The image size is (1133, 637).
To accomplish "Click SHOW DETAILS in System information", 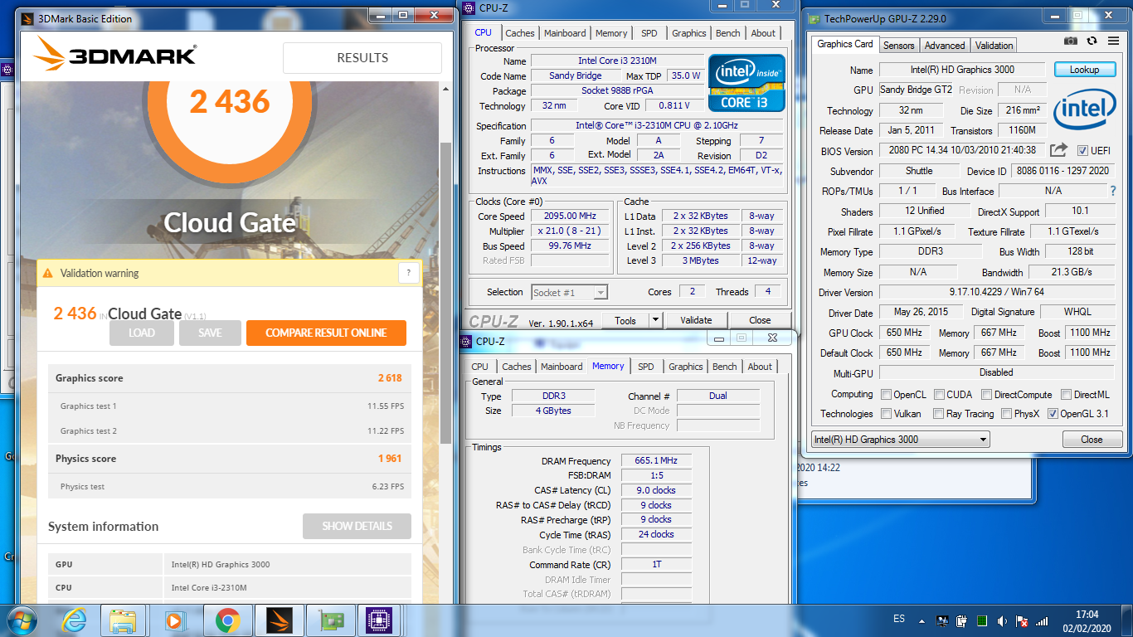I will coord(357,526).
